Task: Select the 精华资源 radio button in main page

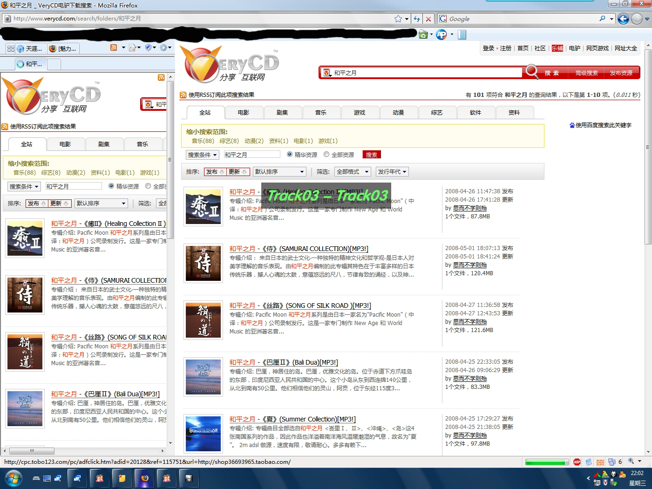Action: (x=290, y=155)
